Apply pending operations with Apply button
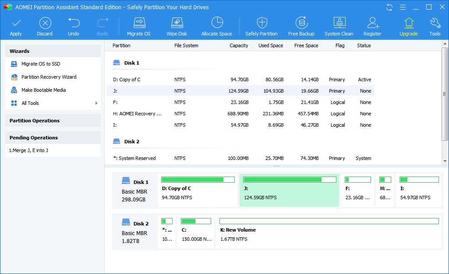 point(16,28)
